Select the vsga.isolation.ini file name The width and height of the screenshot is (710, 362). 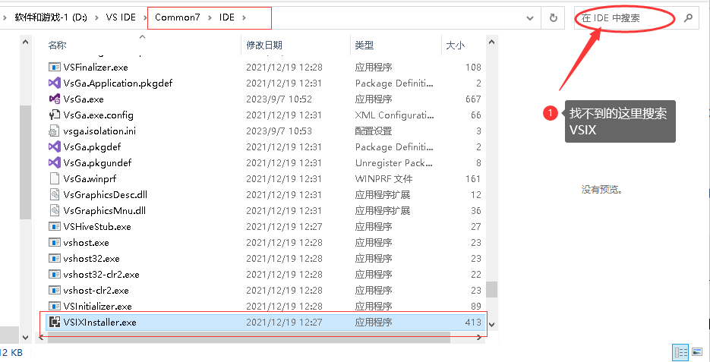point(99,131)
